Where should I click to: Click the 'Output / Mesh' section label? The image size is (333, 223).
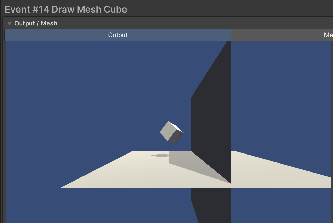[36, 23]
